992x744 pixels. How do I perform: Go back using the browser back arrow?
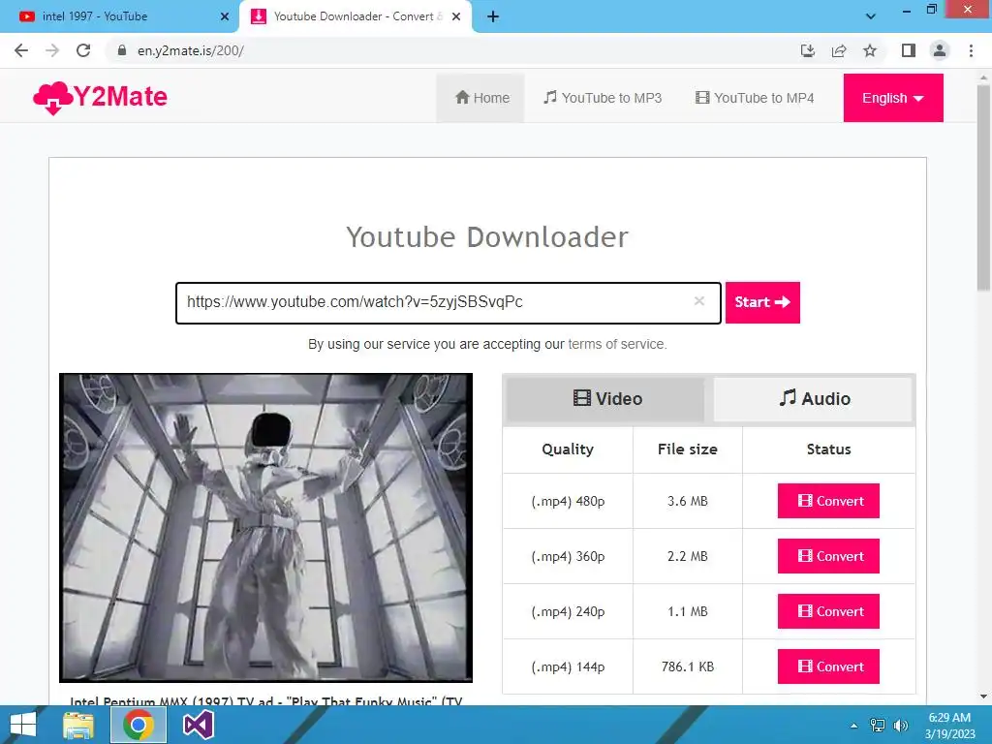[x=21, y=50]
